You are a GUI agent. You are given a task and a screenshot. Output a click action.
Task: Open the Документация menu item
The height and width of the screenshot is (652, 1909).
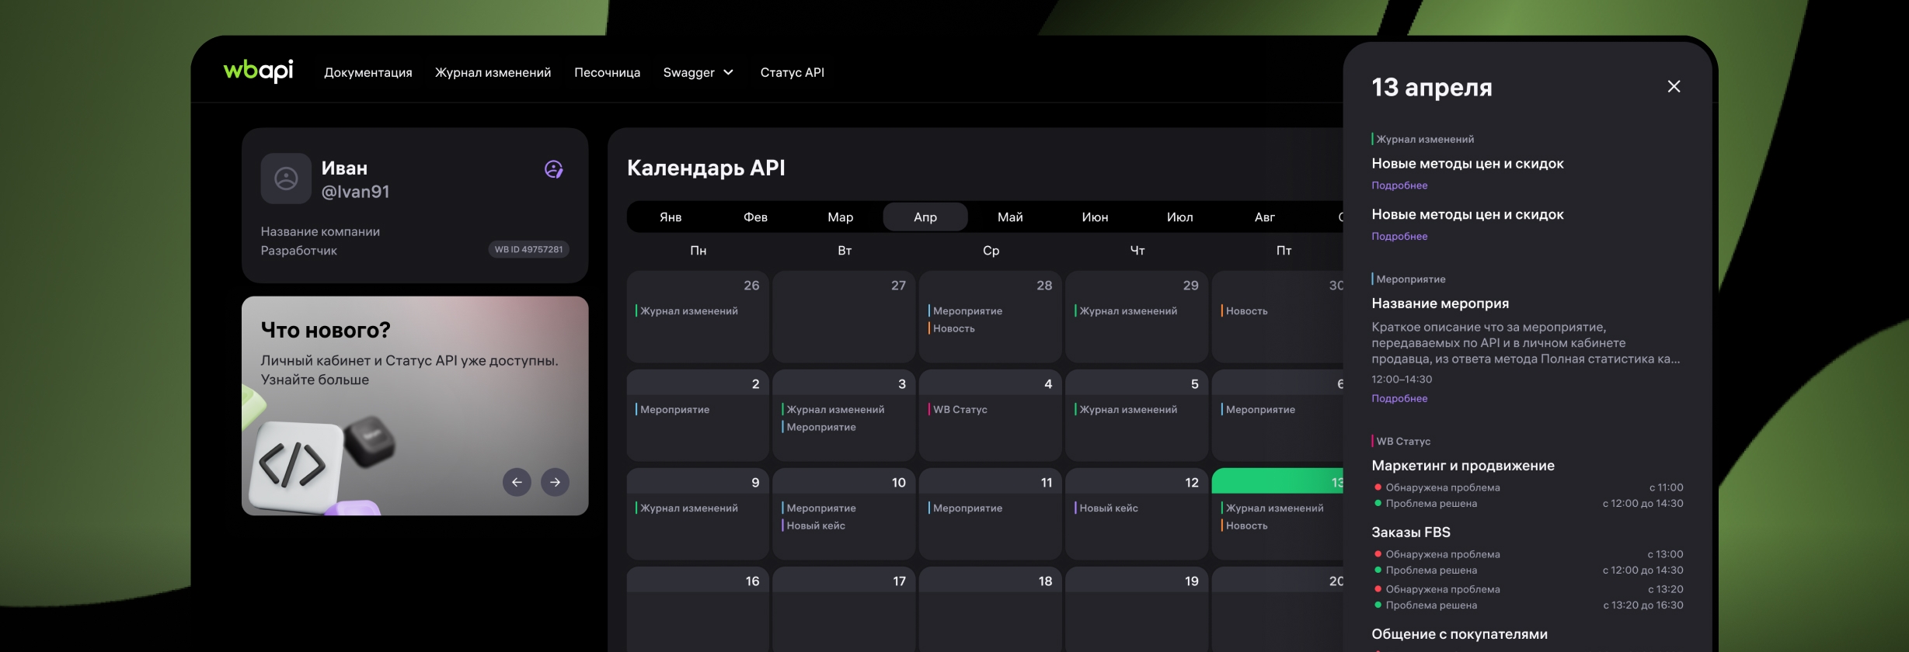pyautogui.click(x=368, y=72)
